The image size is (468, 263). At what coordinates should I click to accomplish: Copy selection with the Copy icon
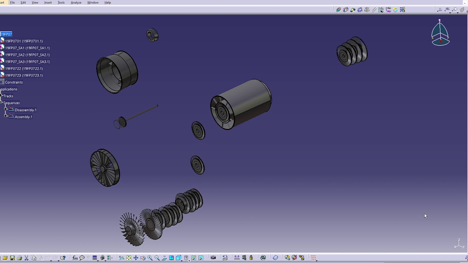[34, 258]
